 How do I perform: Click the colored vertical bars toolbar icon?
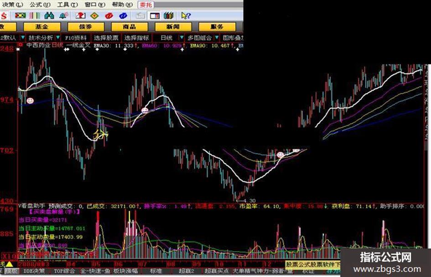coord(34,15)
